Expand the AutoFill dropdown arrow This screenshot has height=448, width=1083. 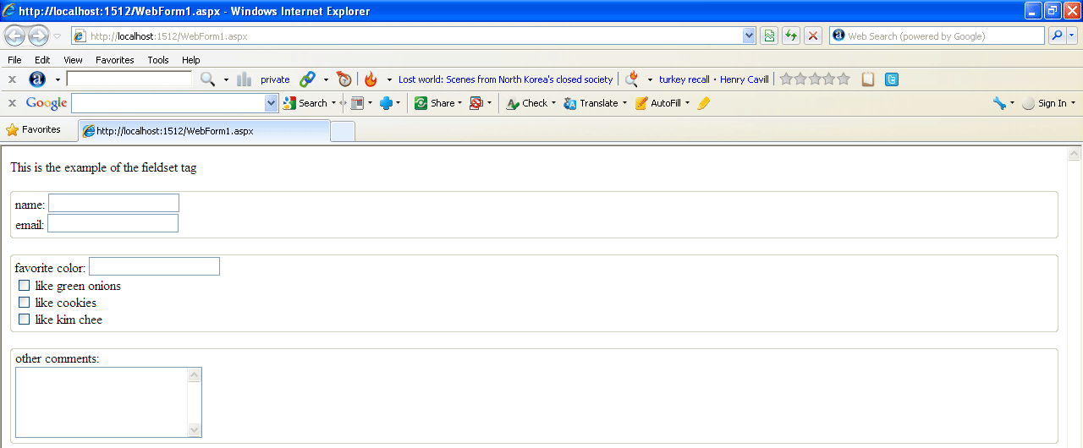(x=687, y=103)
